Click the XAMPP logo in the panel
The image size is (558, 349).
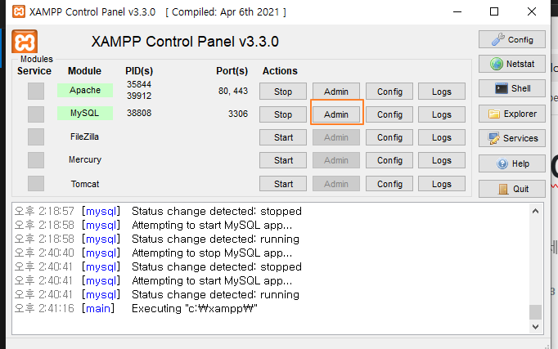25,42
